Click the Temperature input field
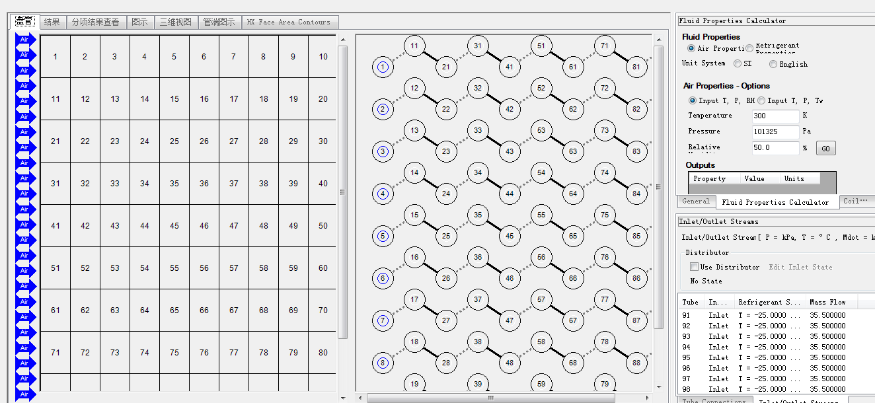Screen dimensions: 875x403 775,116
